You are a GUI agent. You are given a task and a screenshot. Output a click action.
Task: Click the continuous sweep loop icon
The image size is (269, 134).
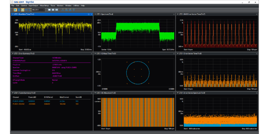[23, 10]
